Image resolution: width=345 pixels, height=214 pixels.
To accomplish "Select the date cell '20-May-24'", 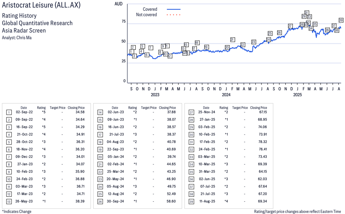I will point(115,179).
